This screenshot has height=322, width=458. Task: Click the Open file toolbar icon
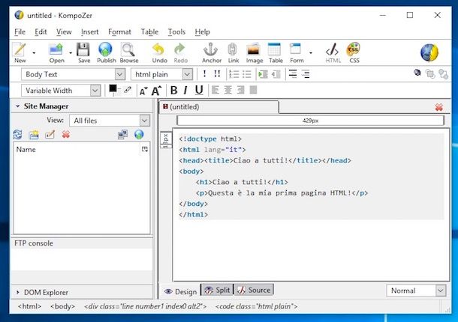click(56, 52)
